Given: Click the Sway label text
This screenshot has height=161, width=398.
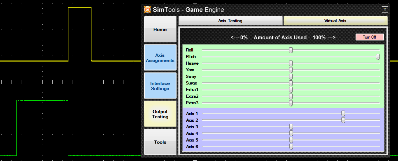Looking at the screenshot, I should click(191, 77).
